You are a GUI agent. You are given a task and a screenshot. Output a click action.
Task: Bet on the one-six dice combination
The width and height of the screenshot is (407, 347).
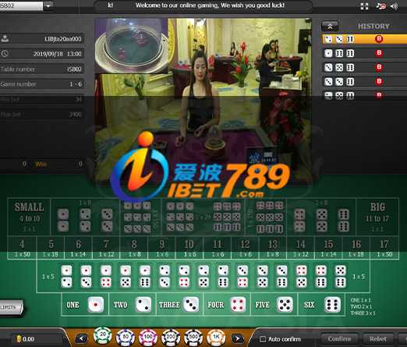coord(145,276)
